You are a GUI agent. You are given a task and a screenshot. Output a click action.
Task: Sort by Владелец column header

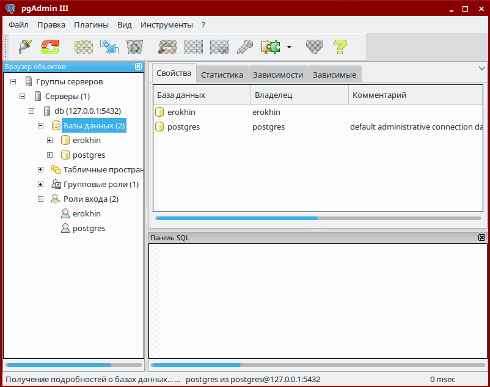[300, 95]
